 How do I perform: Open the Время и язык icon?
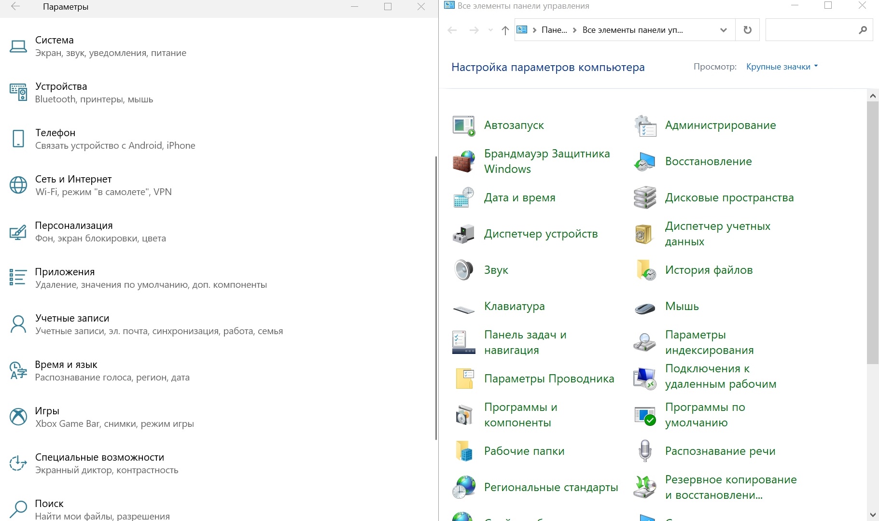point(18,370)
